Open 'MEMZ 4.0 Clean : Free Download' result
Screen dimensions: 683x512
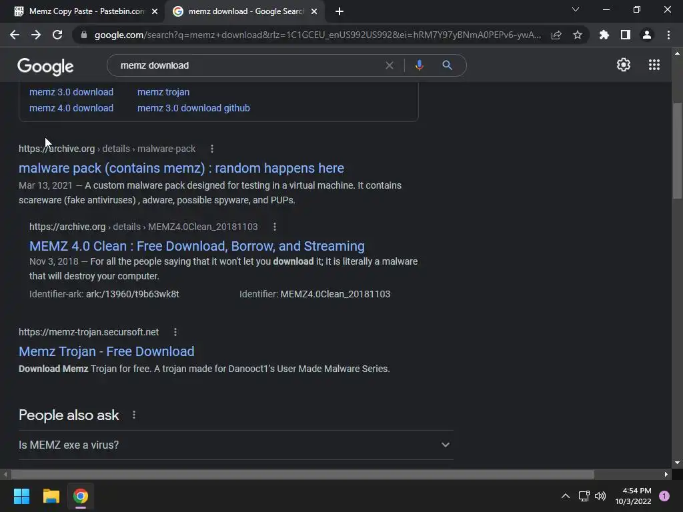tap(197, 246)
